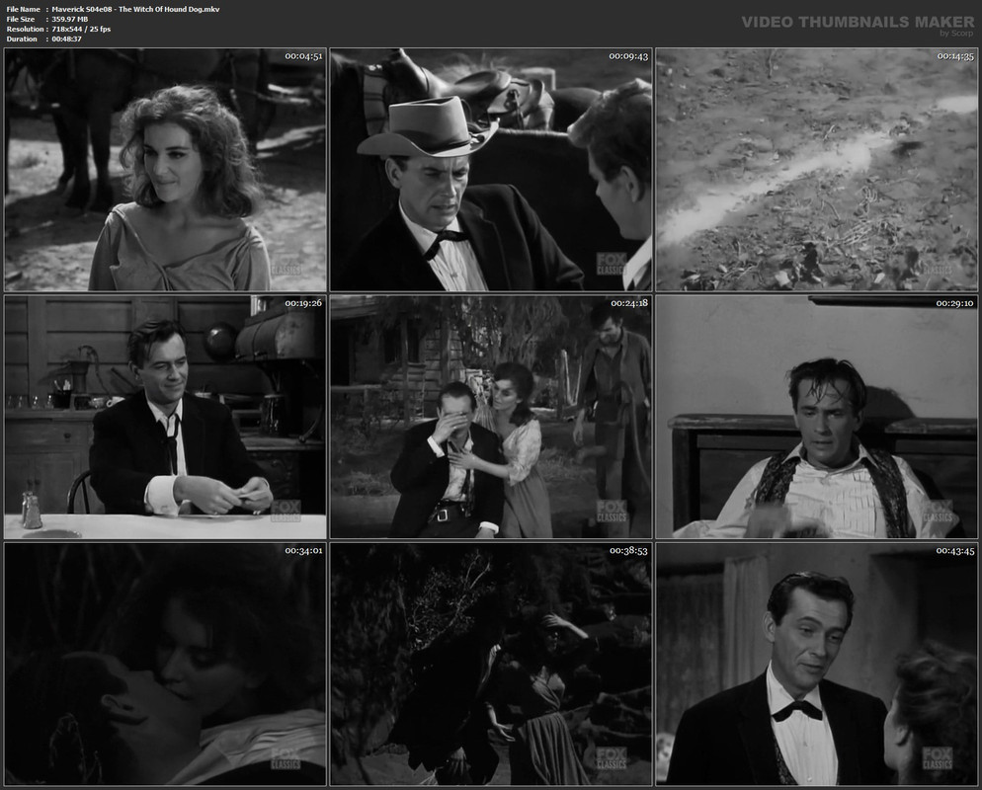
Task: Click the 'File Name' label
Action: 23,10
